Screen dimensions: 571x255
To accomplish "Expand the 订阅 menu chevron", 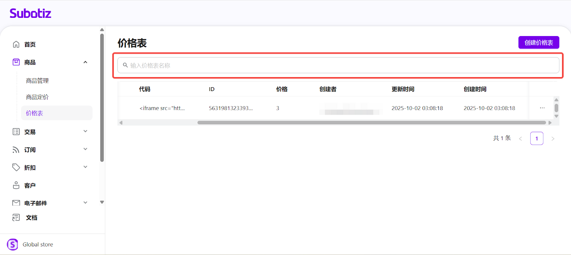I will click(x=85, y=149).
